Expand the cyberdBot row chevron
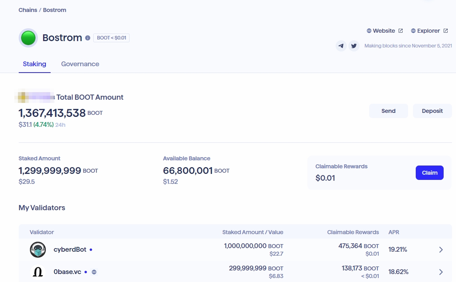Viewport: 456px width, 282px height. (x=441, y=250)
